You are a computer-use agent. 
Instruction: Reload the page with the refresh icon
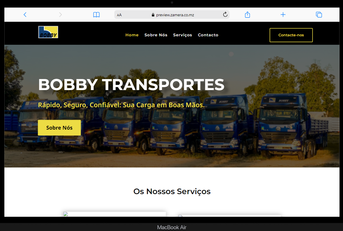(225, 15)
